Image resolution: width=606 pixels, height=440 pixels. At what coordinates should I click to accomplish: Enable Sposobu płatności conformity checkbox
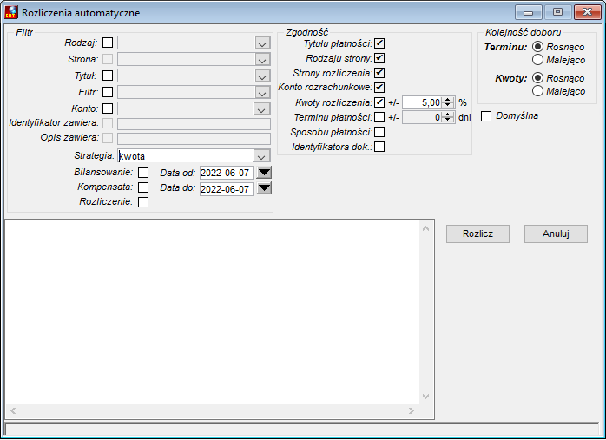click(x=379, y=132)
